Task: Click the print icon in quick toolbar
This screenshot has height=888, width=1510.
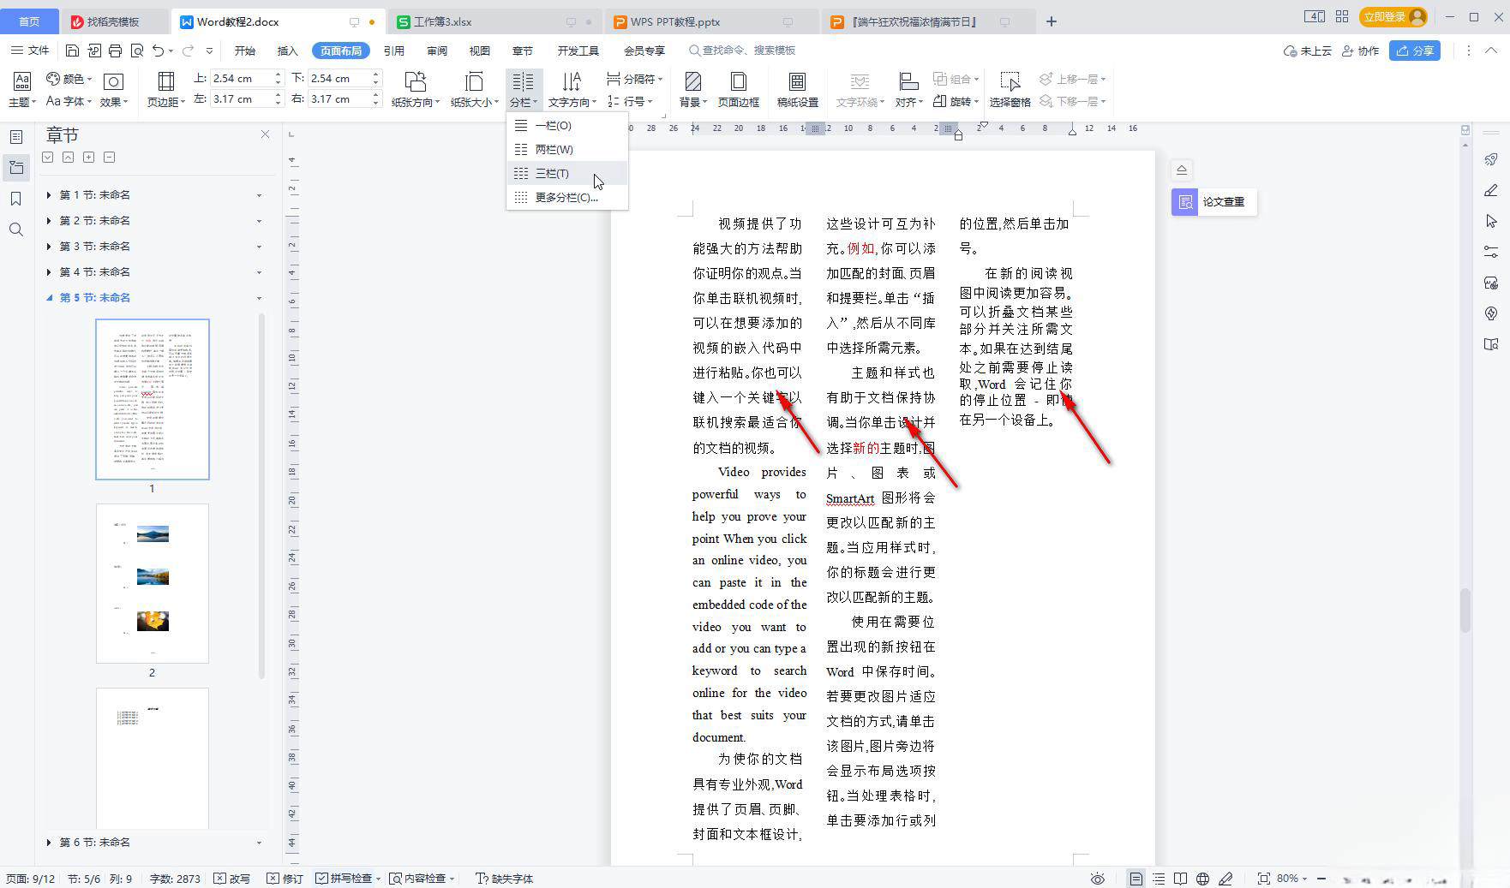Action: (116, 51)
